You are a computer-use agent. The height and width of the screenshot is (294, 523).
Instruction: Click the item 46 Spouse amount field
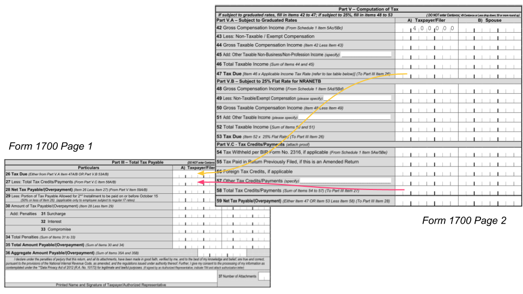pos(490,65)
